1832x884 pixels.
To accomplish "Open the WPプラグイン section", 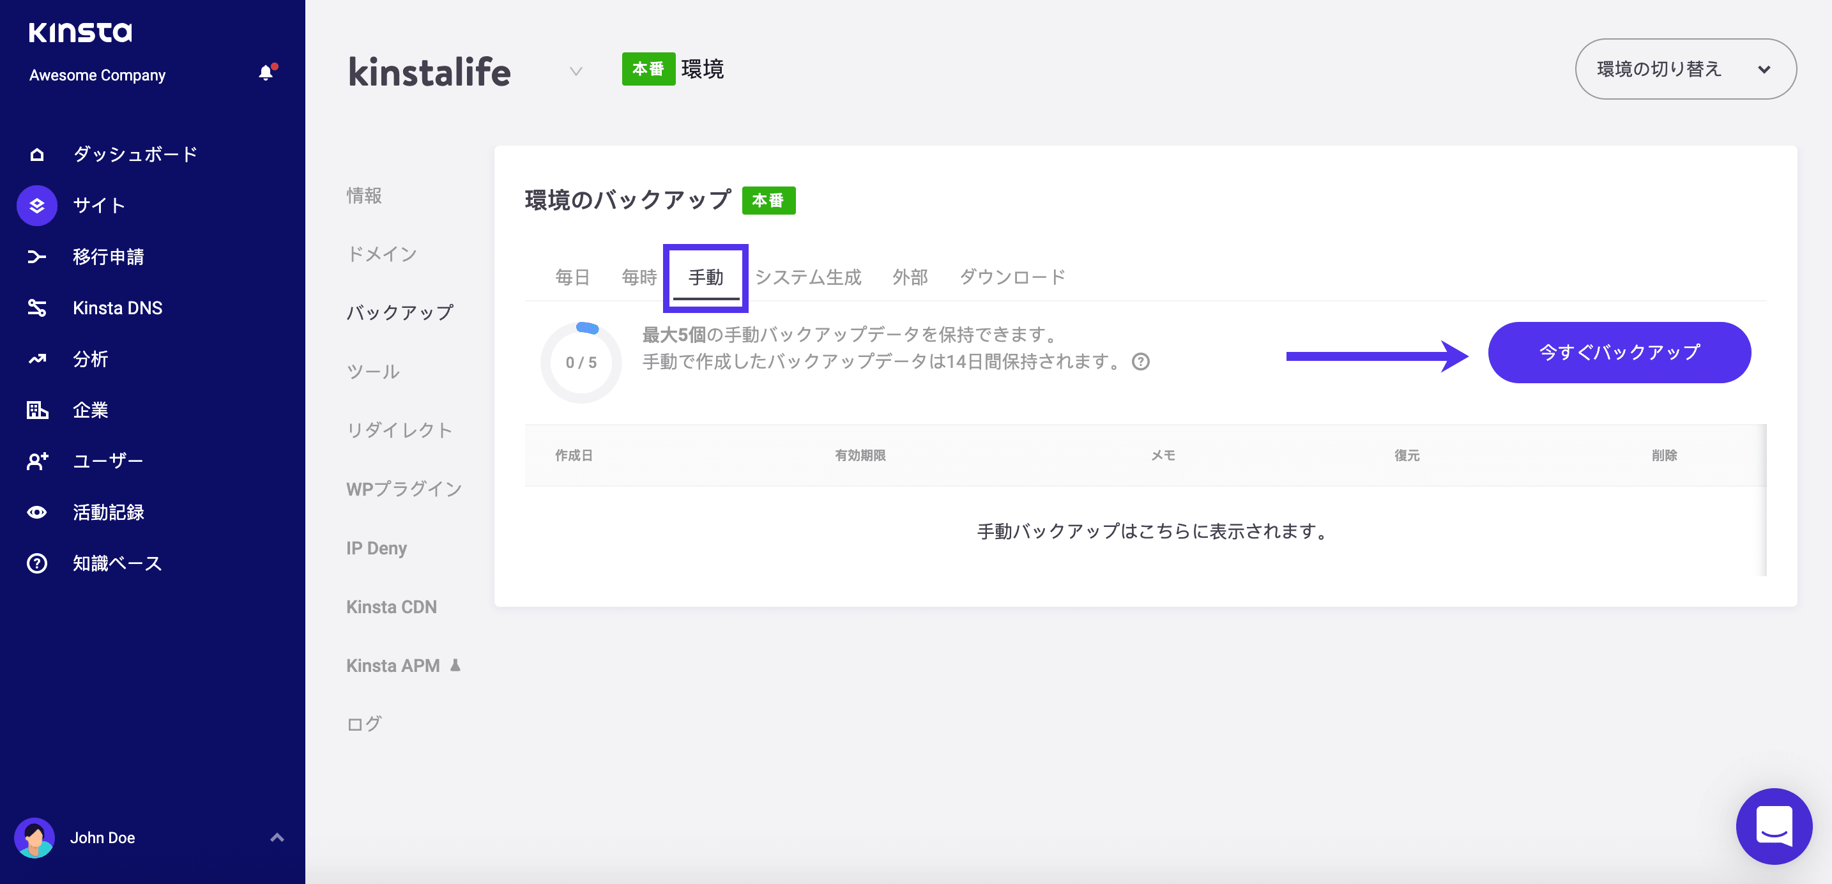I will [x=403, y=489].
